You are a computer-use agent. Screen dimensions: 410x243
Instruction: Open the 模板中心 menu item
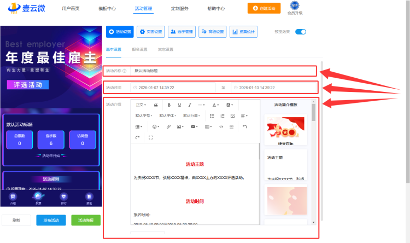(x=107, y=9)
